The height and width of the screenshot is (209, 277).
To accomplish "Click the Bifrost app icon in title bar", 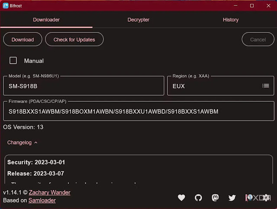I will (x=6, y=6).
